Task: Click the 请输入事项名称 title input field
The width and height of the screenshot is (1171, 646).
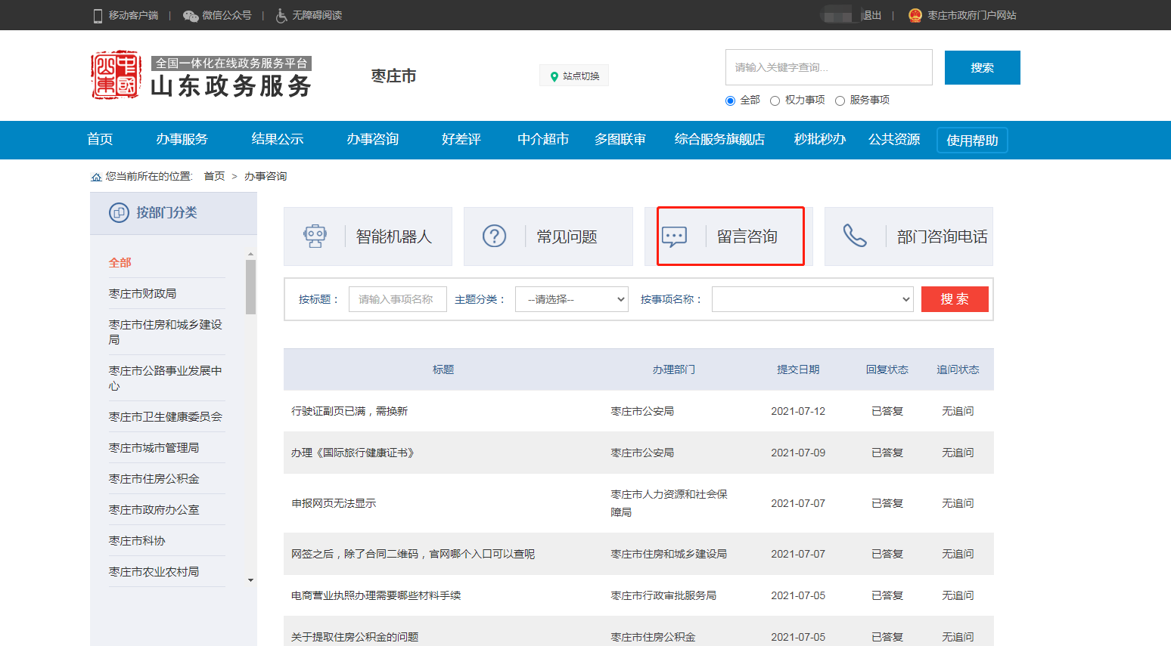Action: (397, 299)
